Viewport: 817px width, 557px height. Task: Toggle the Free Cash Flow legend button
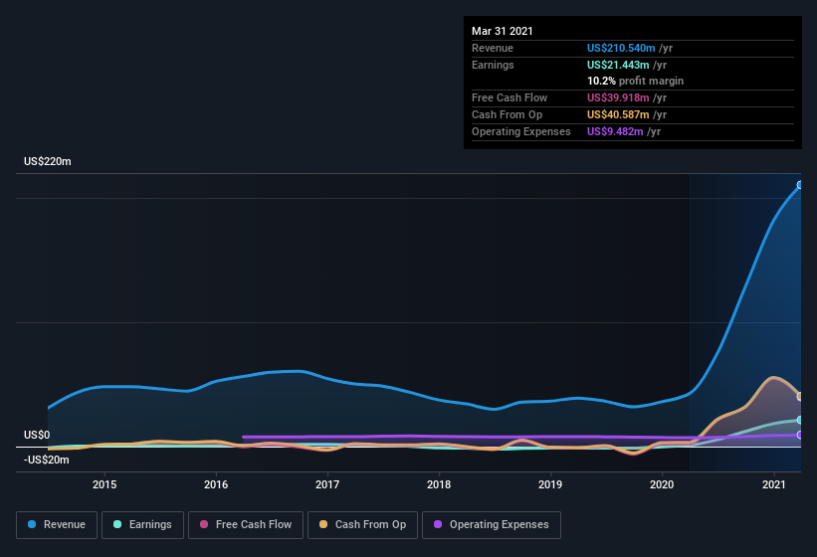(x=246, y=525)
